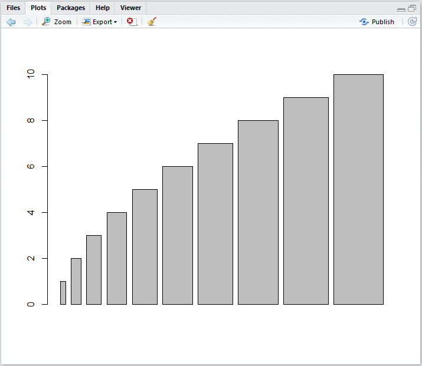422x366 pixels.
Task: Open the Packages tab
Action: [x=71, y=8]
